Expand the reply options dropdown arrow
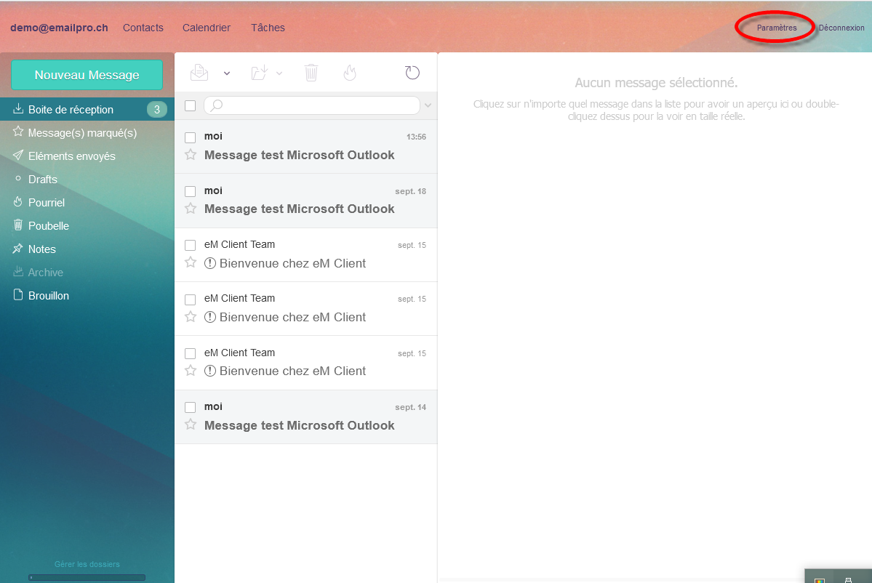The image size is (872, 583). coord(227,73)
